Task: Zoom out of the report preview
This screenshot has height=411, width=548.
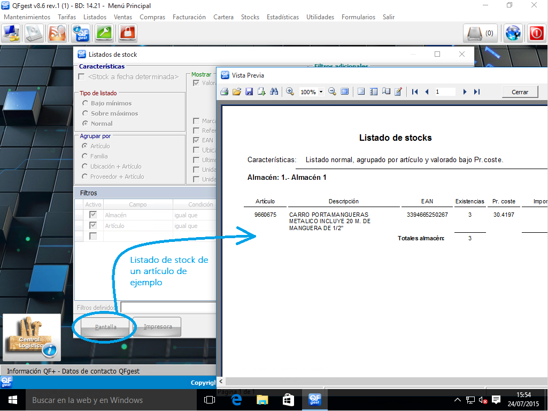Action: 332,92
